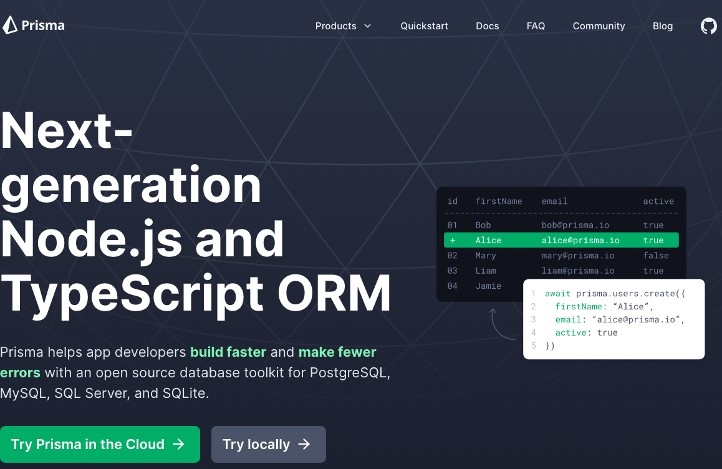Click the 'Bob' name cell
The height and width of the screenshot is (469, 722).
pos(483,225)
